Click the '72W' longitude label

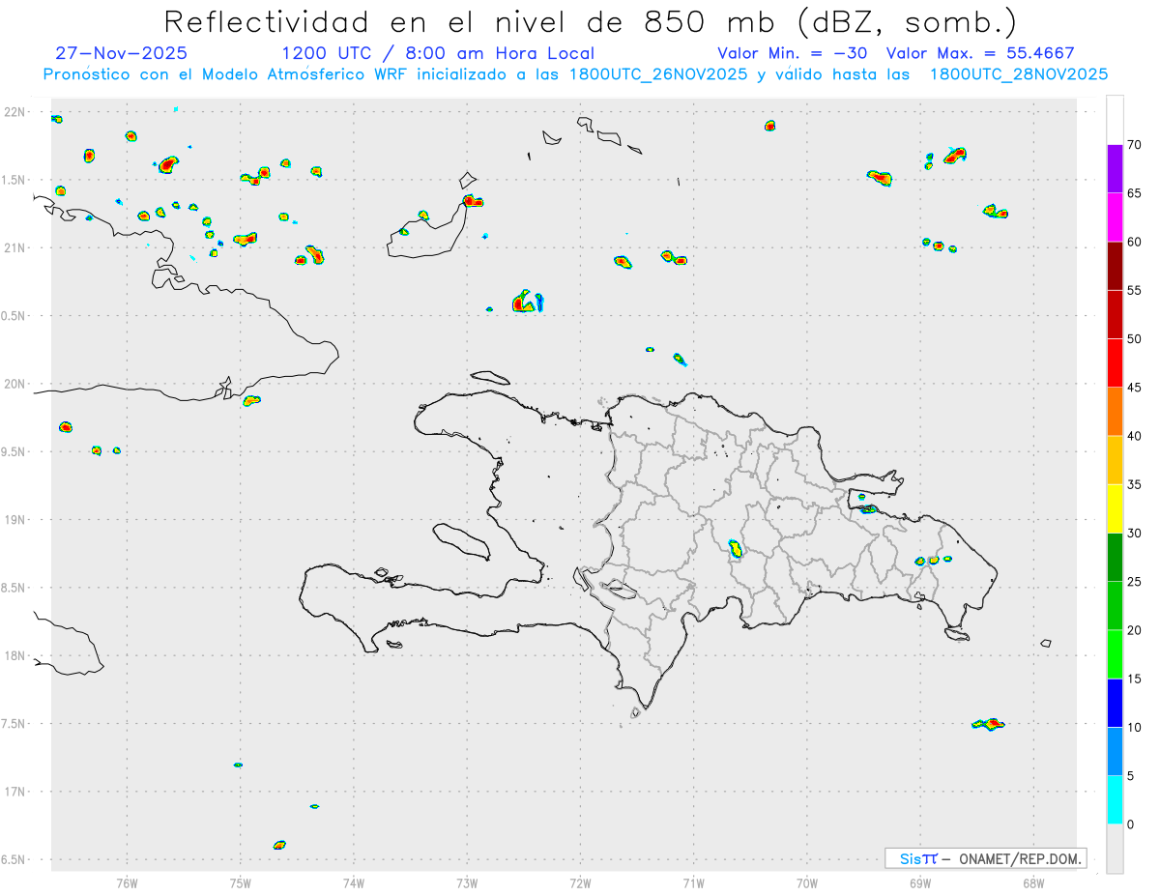tap(581, 882)
